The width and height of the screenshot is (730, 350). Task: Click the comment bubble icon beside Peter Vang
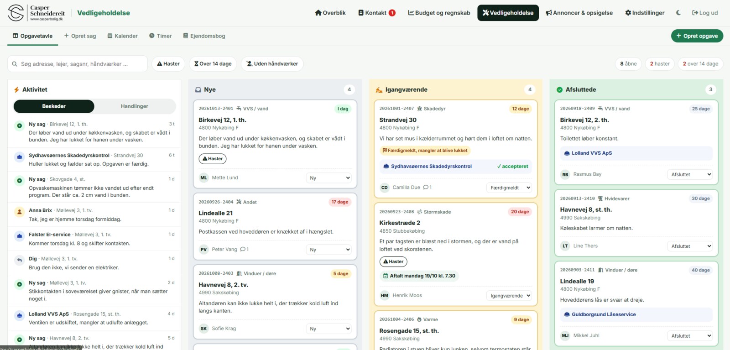(243, 249)
